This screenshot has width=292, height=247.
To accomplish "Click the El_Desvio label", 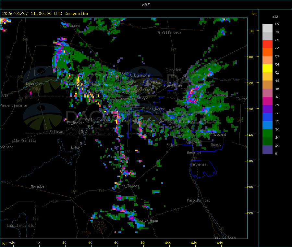I will coord(76,123).
